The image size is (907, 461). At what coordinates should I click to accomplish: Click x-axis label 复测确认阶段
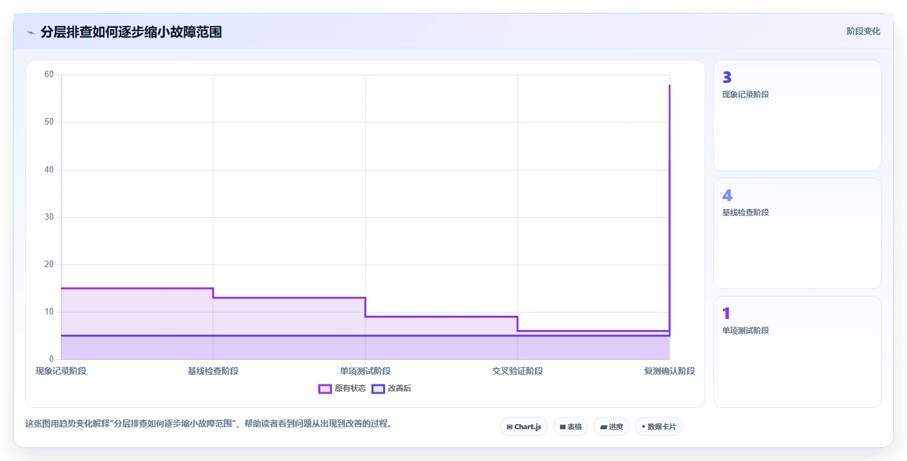[670, 371]
